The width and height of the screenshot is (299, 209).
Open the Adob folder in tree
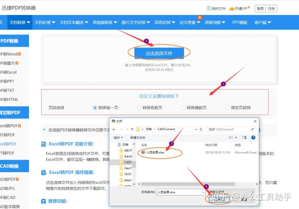126,156
